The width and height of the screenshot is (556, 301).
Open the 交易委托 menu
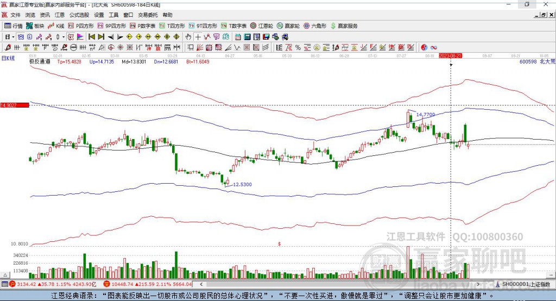tap(148, 15)
